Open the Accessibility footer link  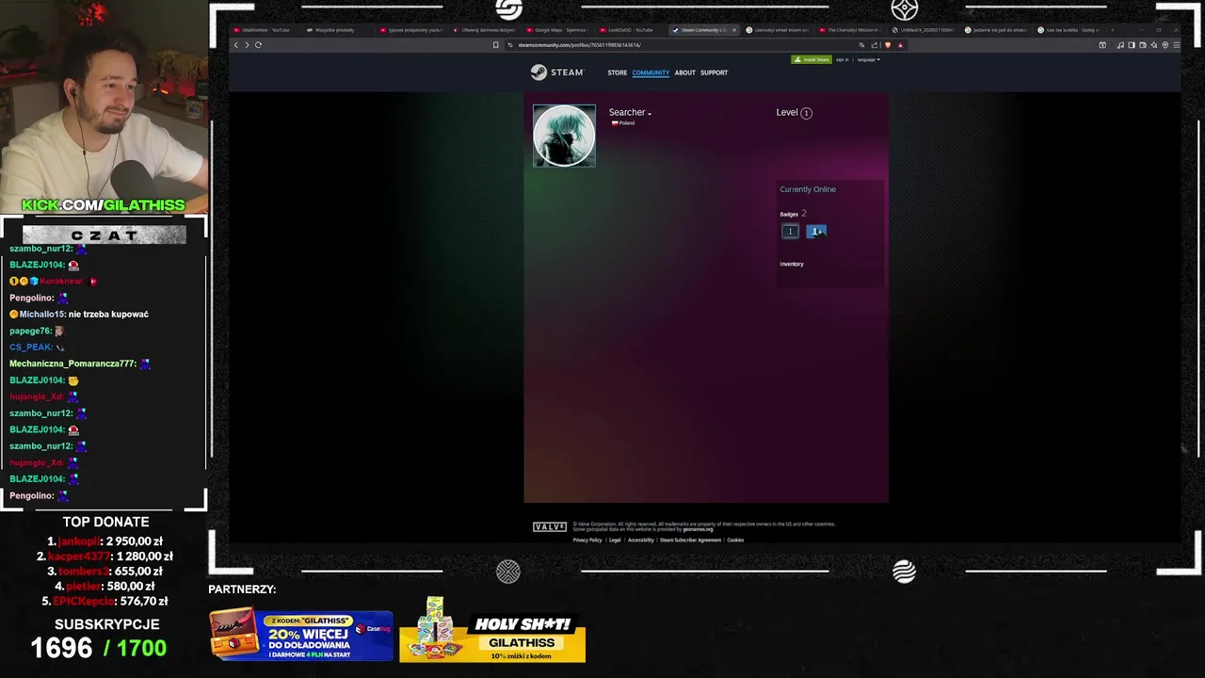click(641, 541)
